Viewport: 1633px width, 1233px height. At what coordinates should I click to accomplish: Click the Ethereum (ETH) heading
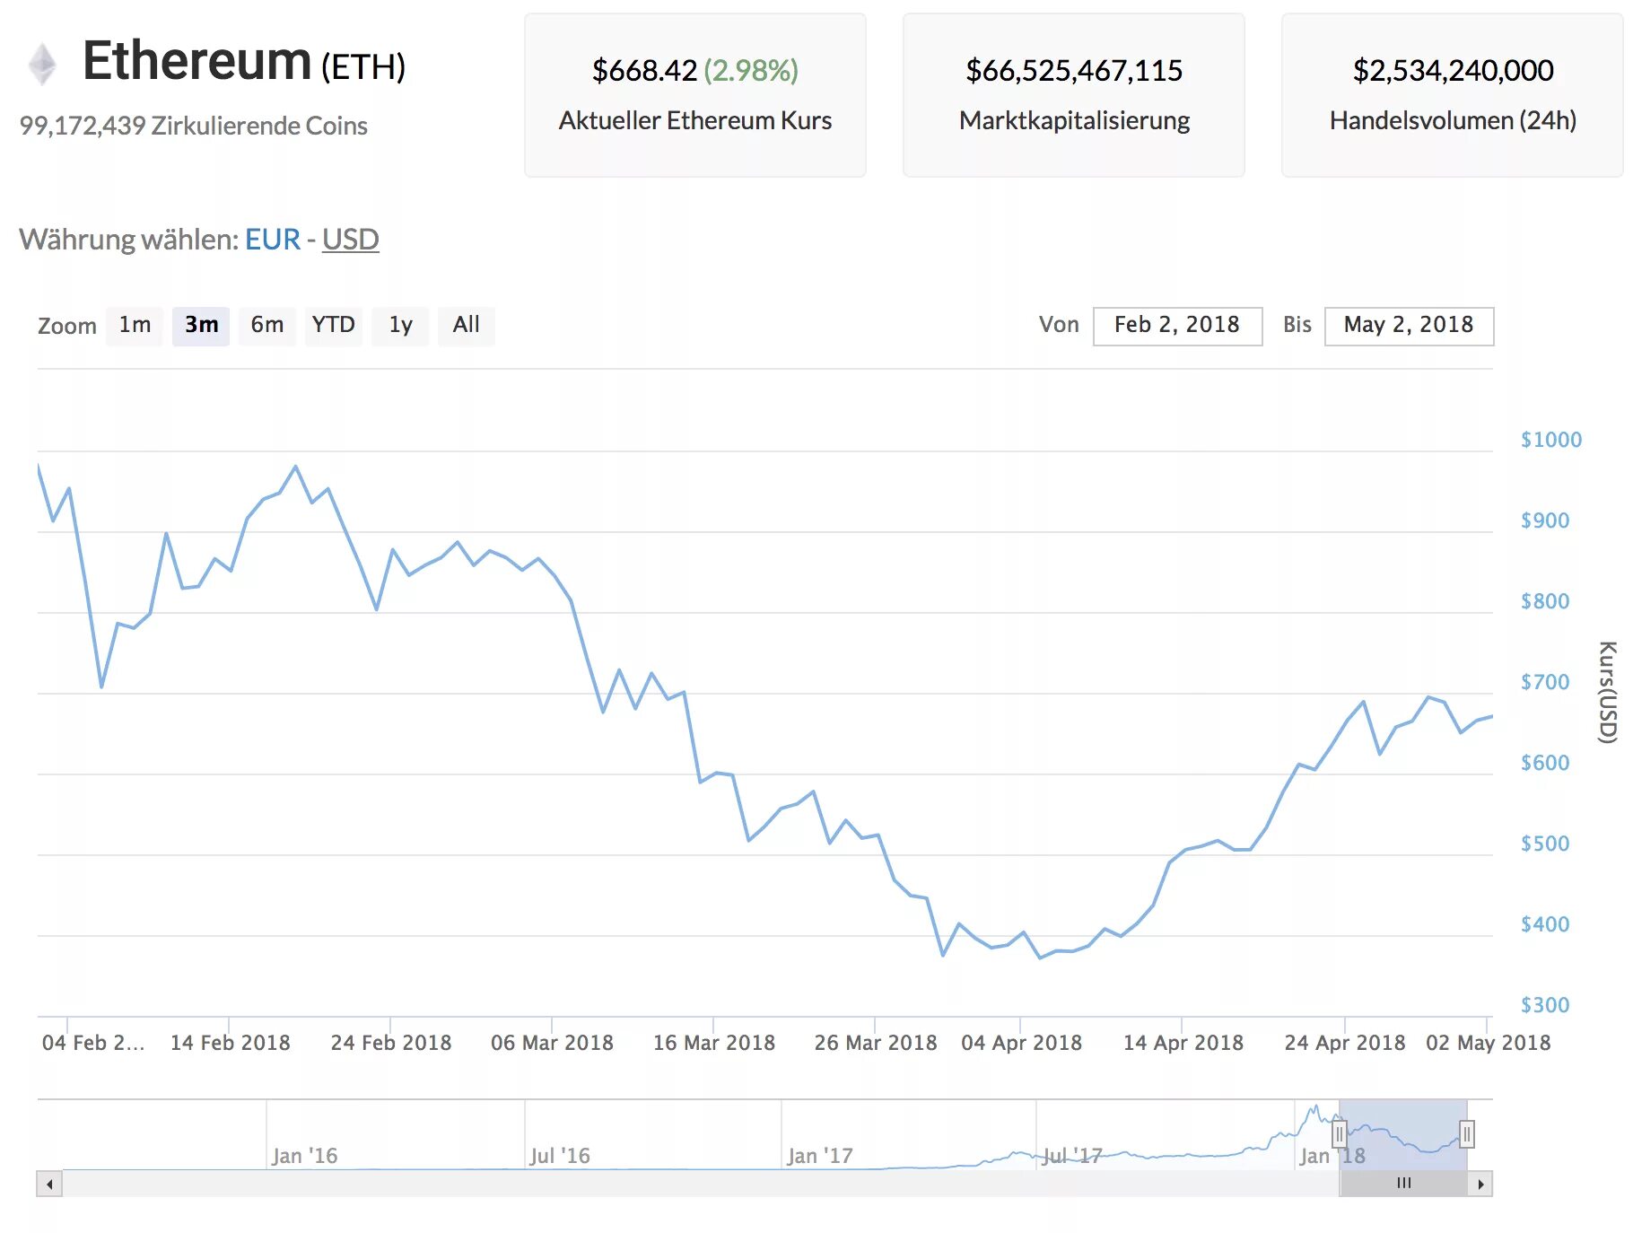[244, 62]
